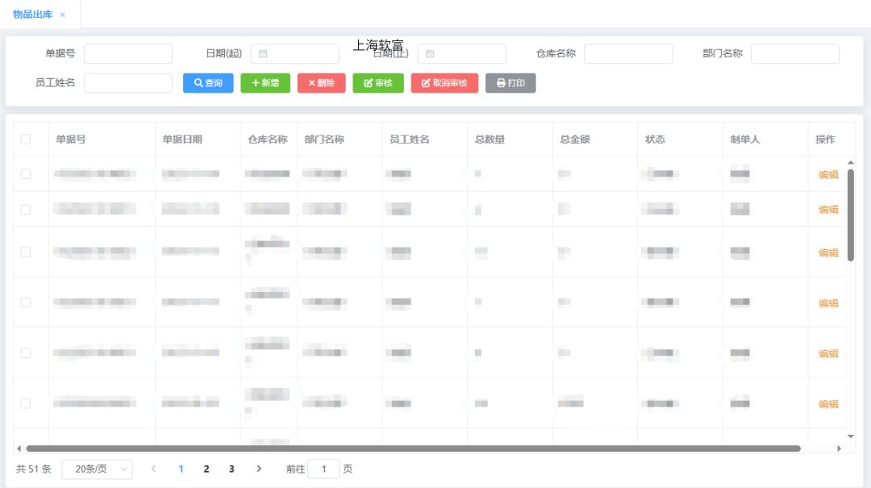Click the 取消审核 cancel approval button
This screenshot has height=488, width=871.
444,83
